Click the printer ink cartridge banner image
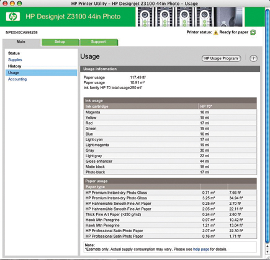The image size is (270, 260). pyautogui.click(x=190, y=17)
